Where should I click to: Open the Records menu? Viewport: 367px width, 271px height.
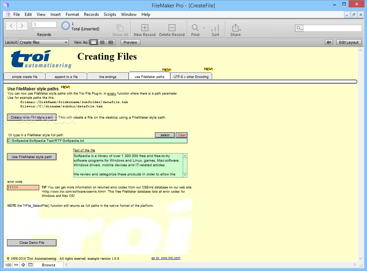(91, 14)
